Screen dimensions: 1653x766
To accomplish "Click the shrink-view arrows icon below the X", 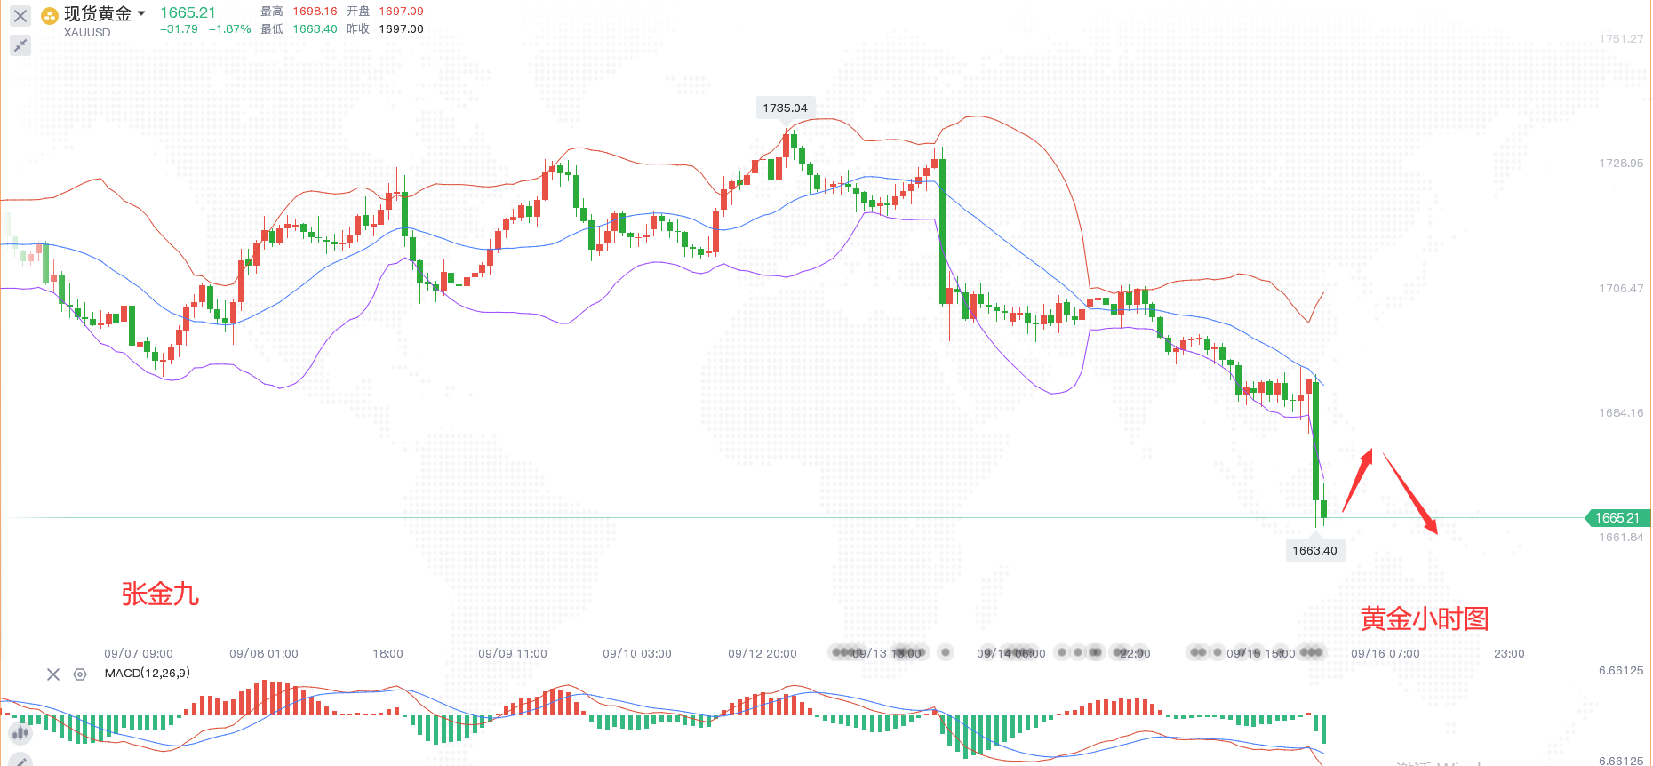I will click(x=20, y=44).
